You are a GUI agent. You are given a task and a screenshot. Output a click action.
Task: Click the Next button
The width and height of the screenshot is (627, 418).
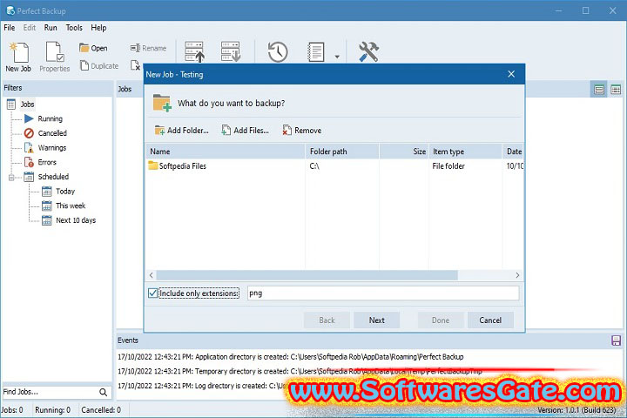coord(377,320)
